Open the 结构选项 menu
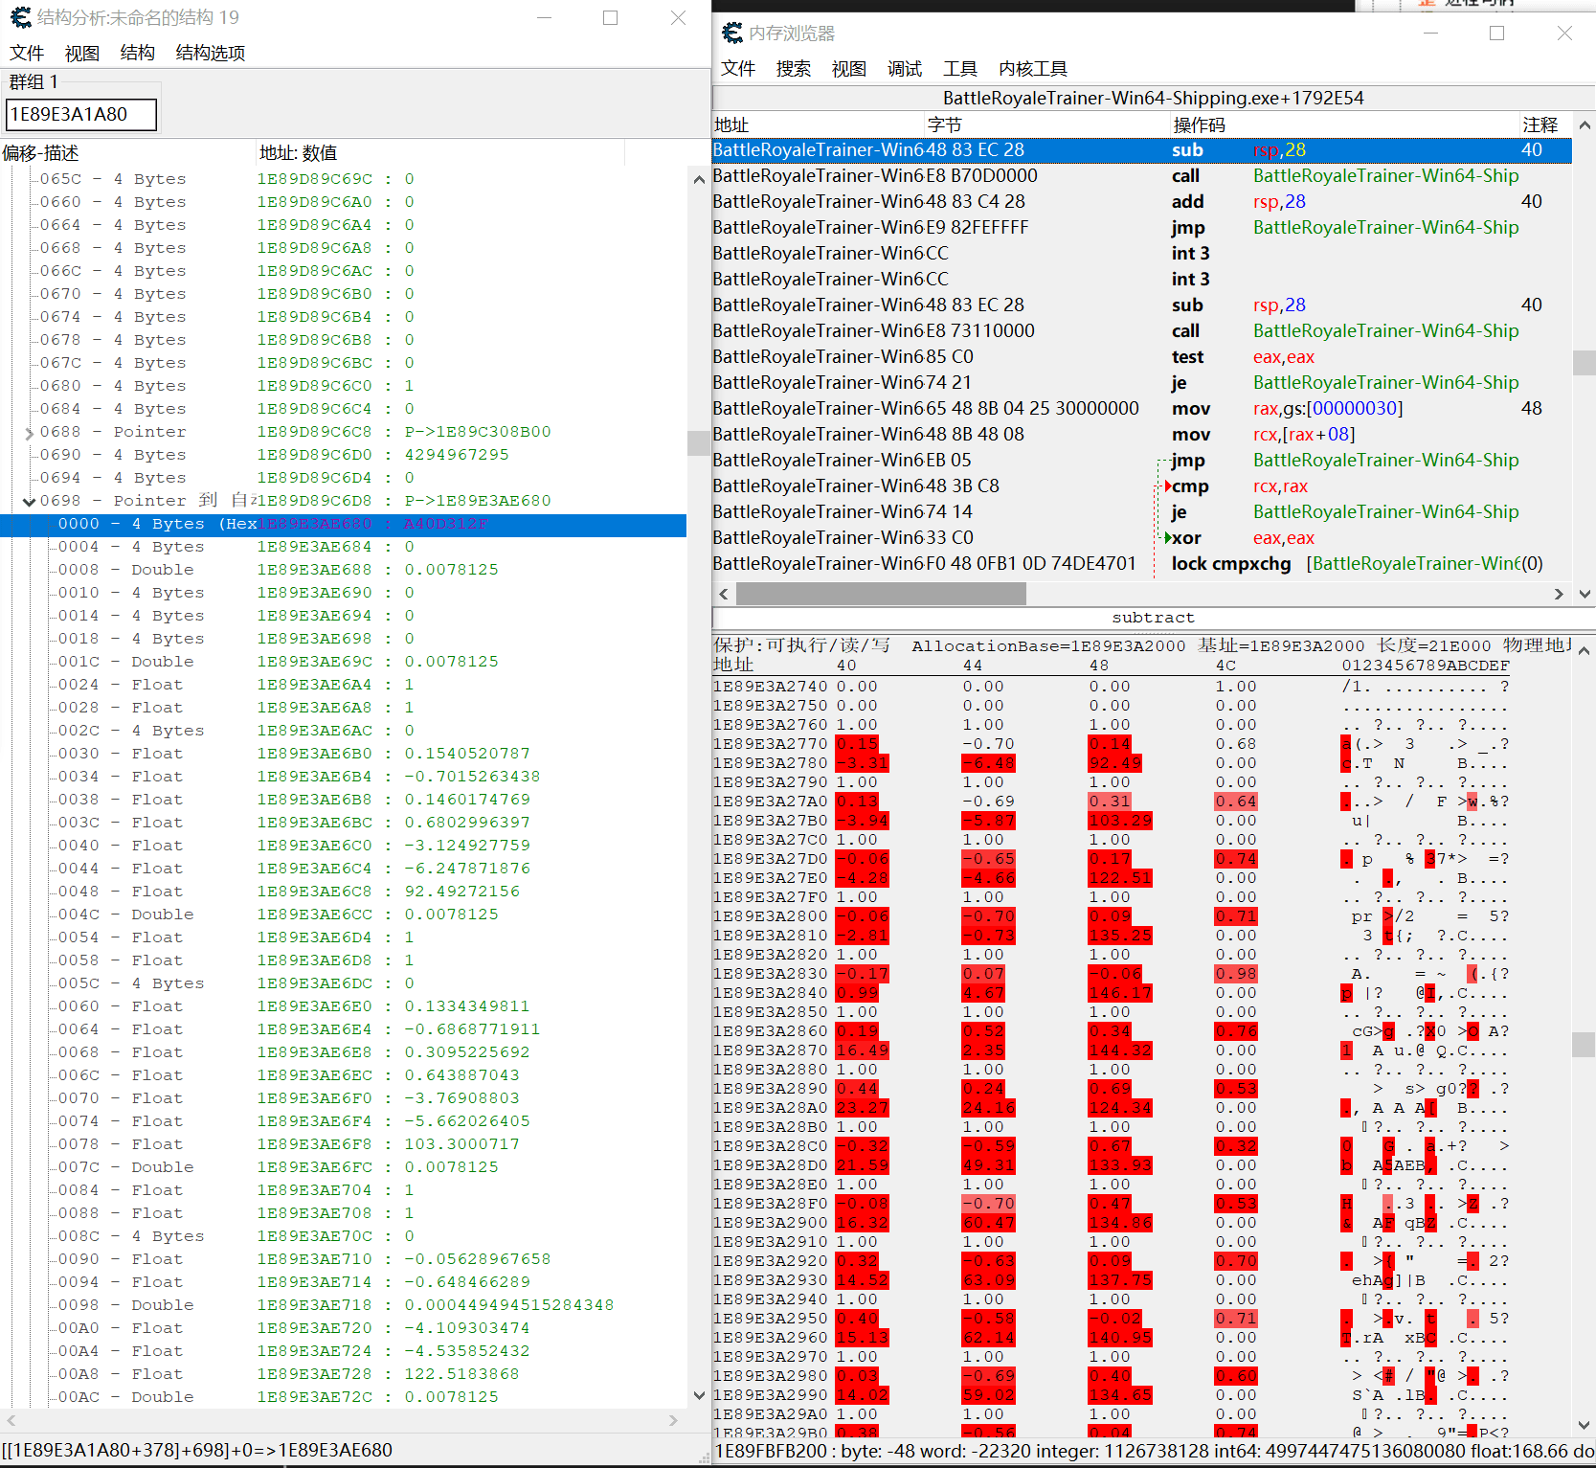This screenshot has width=1596, height=1468. (x=211, y=53)
